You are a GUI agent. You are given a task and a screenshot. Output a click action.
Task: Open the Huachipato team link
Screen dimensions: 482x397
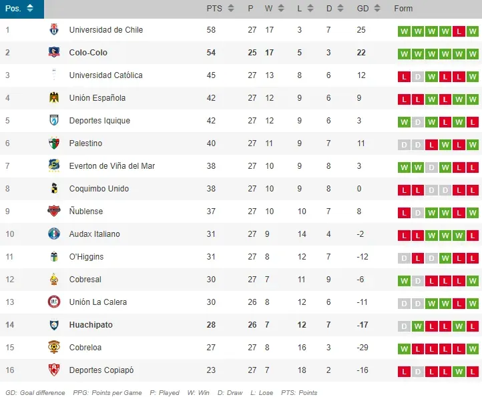tap(91, 325)
